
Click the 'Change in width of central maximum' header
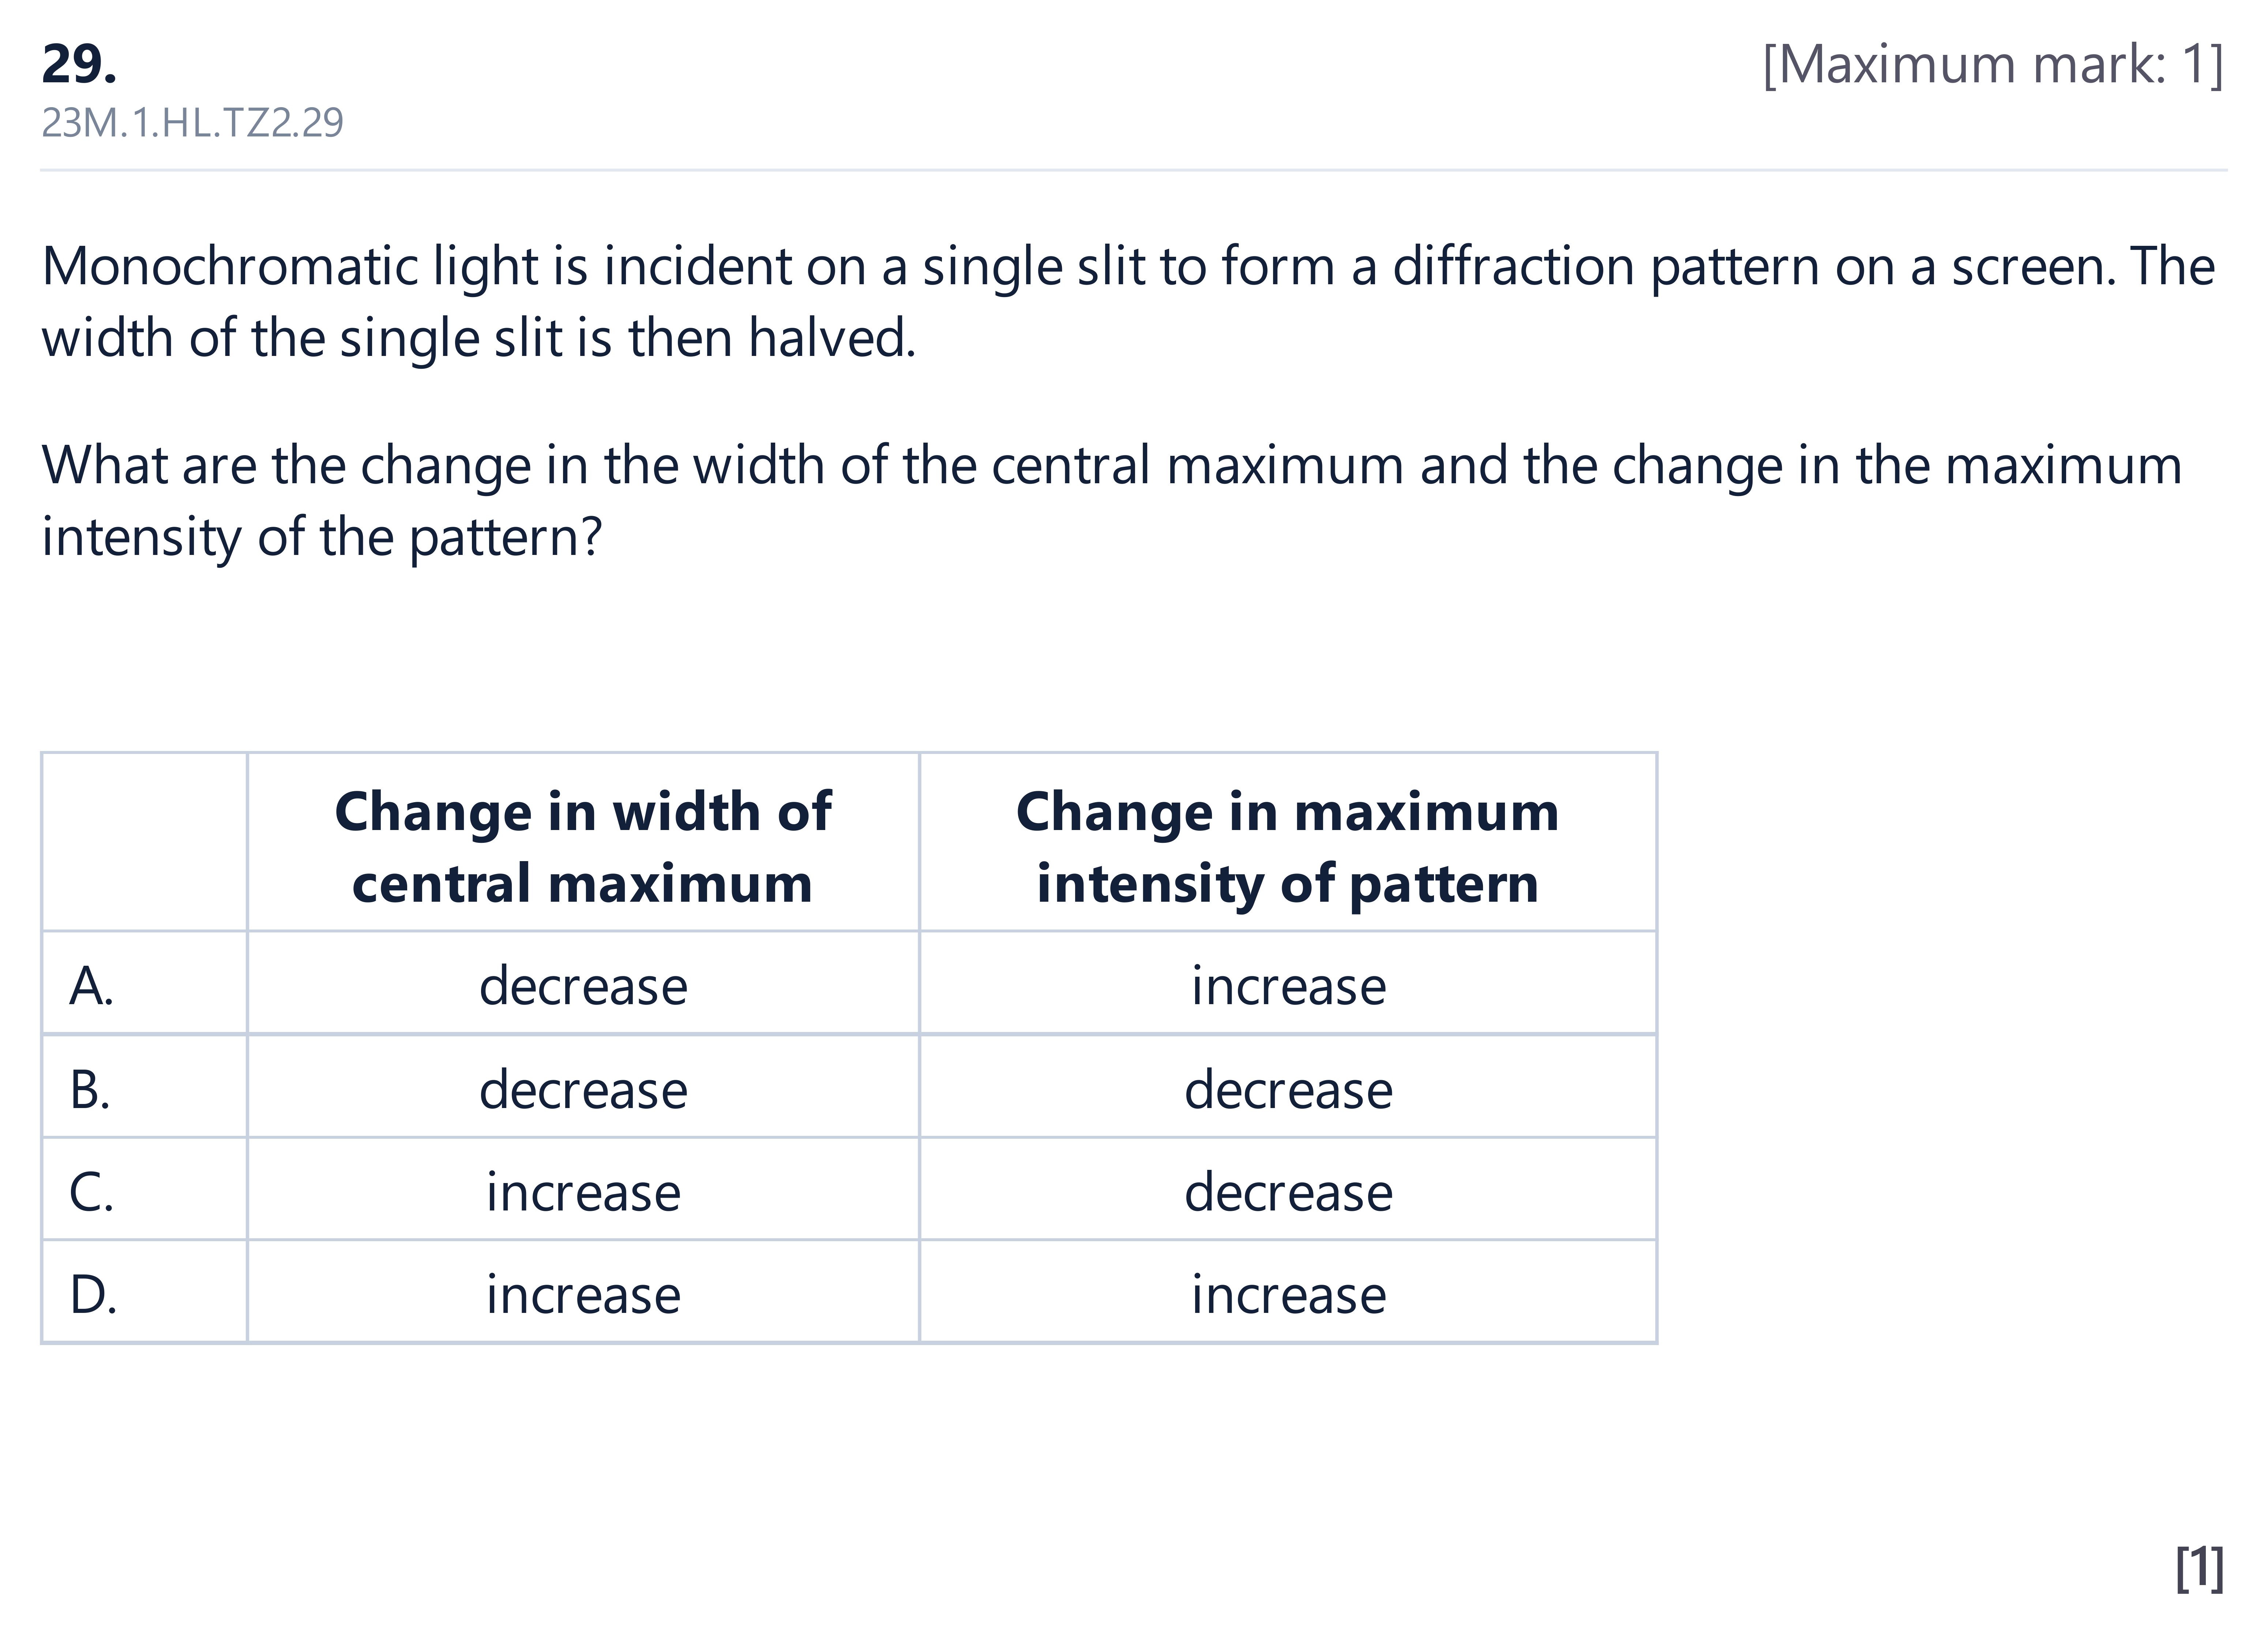pyautogui.click(x=583, y=846)
